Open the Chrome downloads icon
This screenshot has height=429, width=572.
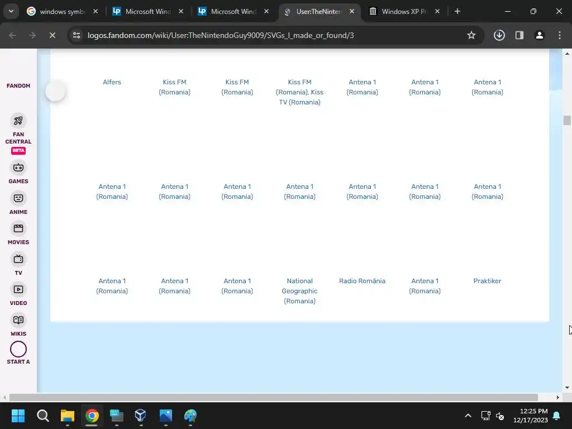pyautogui.click(x=499, y=35)
